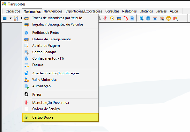Click the Engates / Desengates bus icon
Image resolution: width=190 pixels, height=132 pixels.
(x=26, y=25)
